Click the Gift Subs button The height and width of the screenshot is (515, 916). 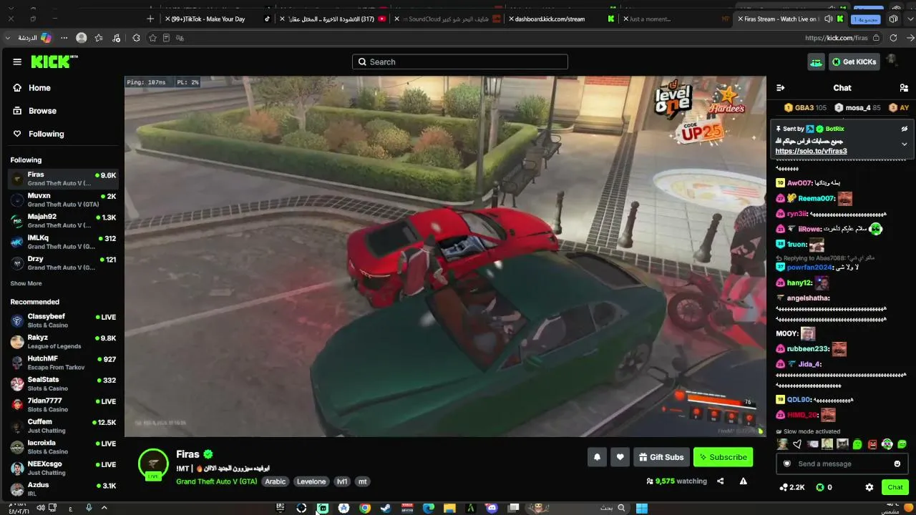pyautogui.click(x=661, y=457)
